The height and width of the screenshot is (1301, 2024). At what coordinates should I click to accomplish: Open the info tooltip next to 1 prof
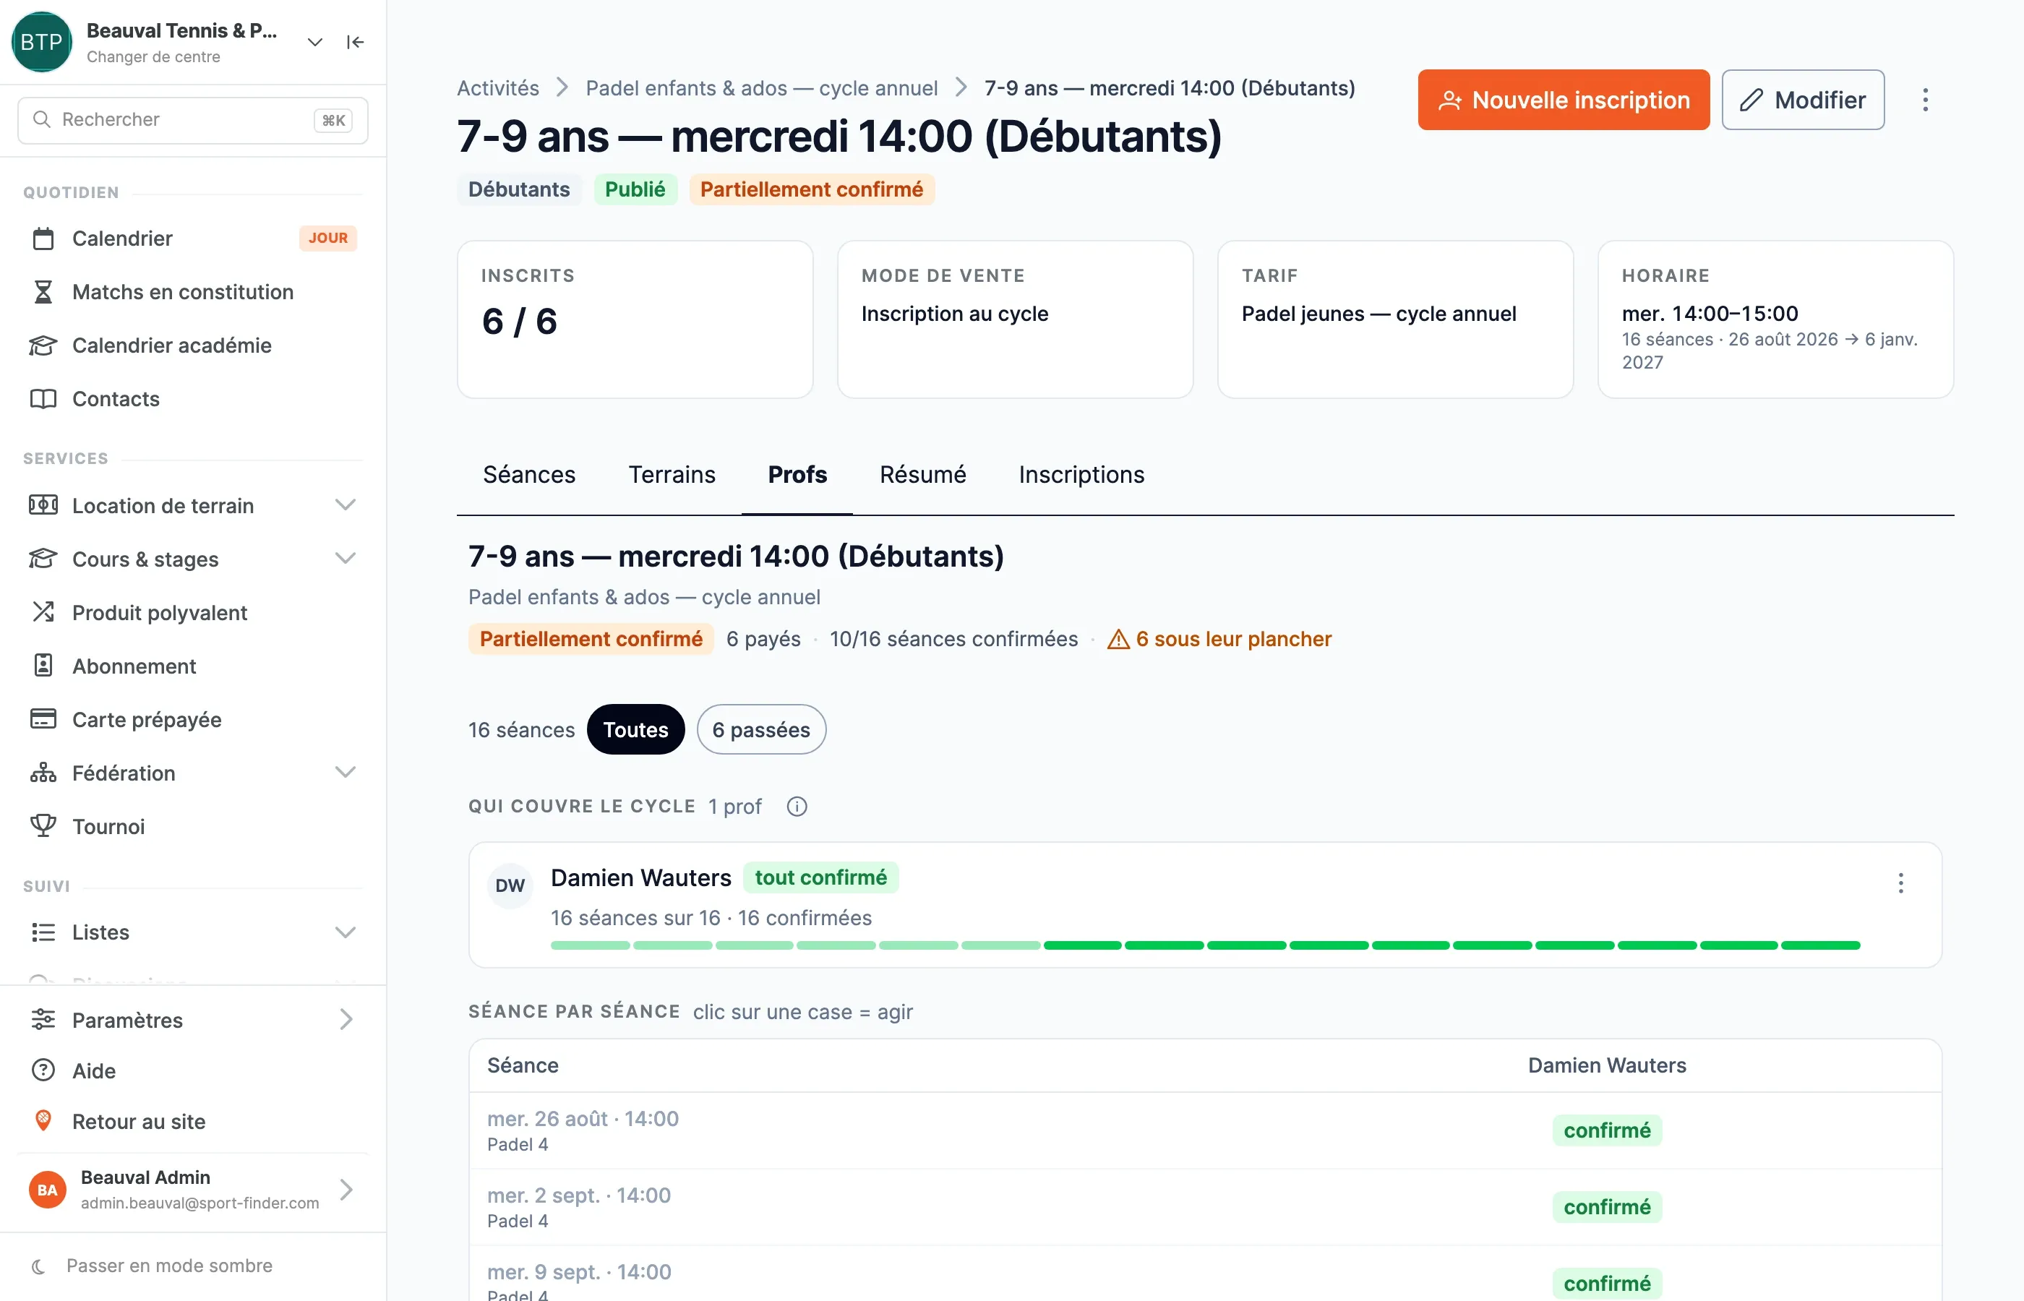pos(797,807)
